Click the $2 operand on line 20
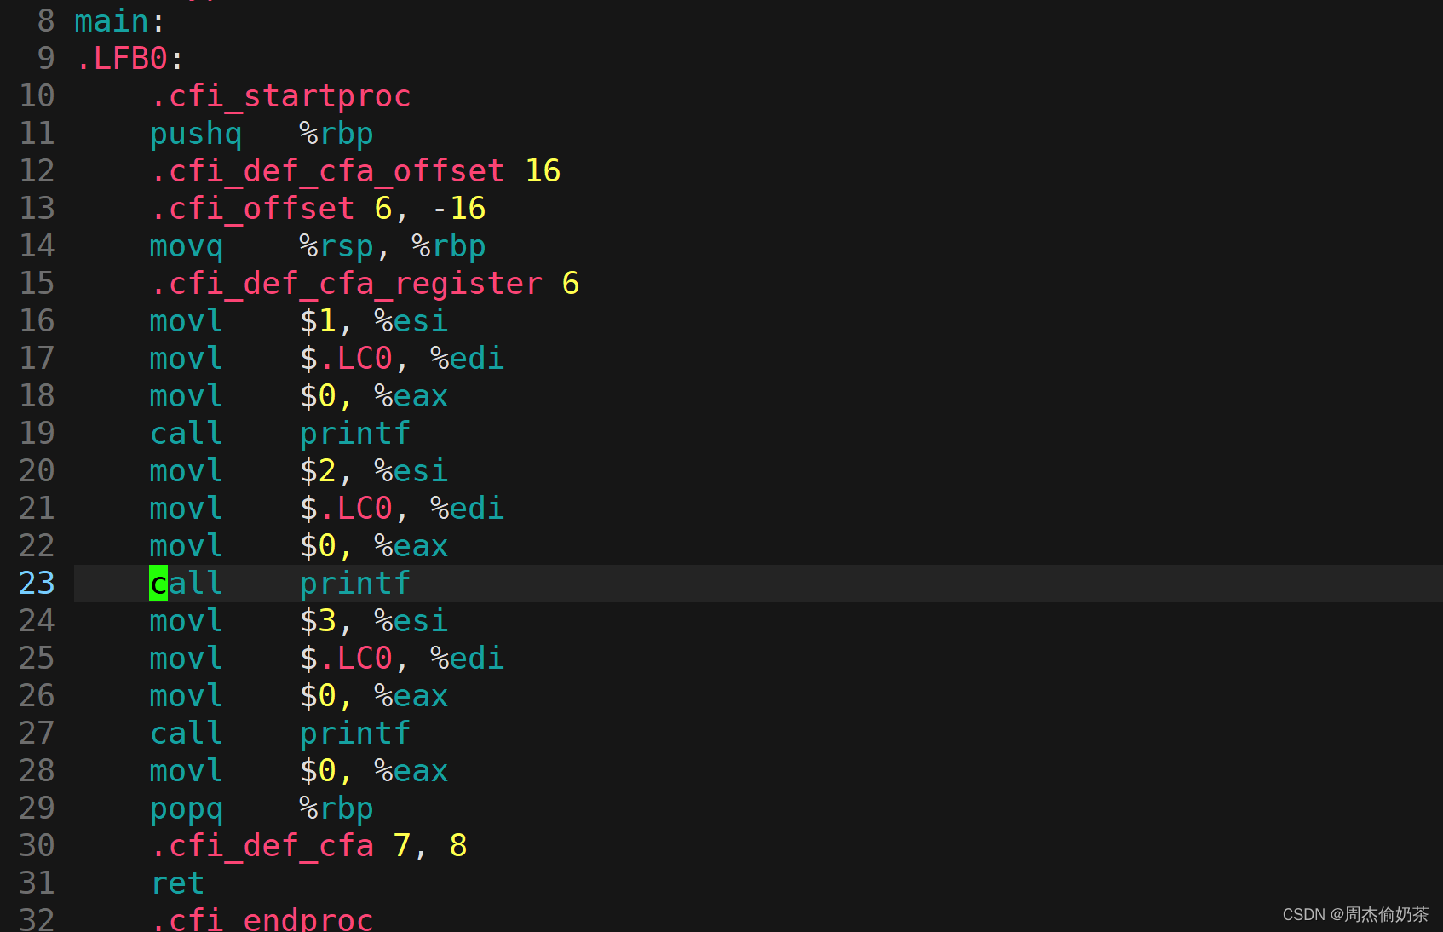This screenshot has height=932, width=1443. tap(319, 471)
